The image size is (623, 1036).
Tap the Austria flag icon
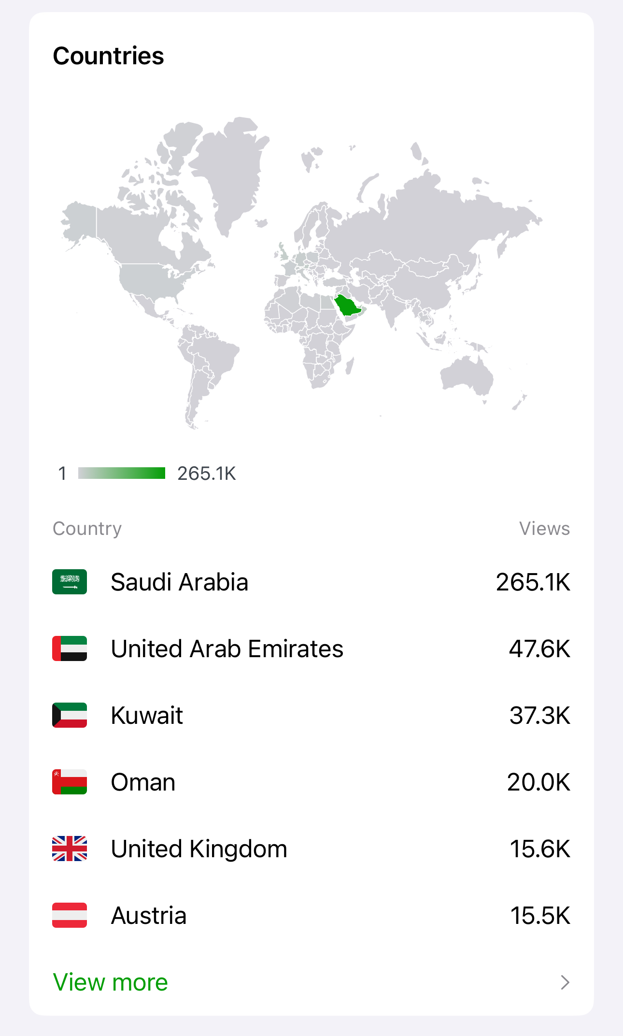tap(70, 915)
